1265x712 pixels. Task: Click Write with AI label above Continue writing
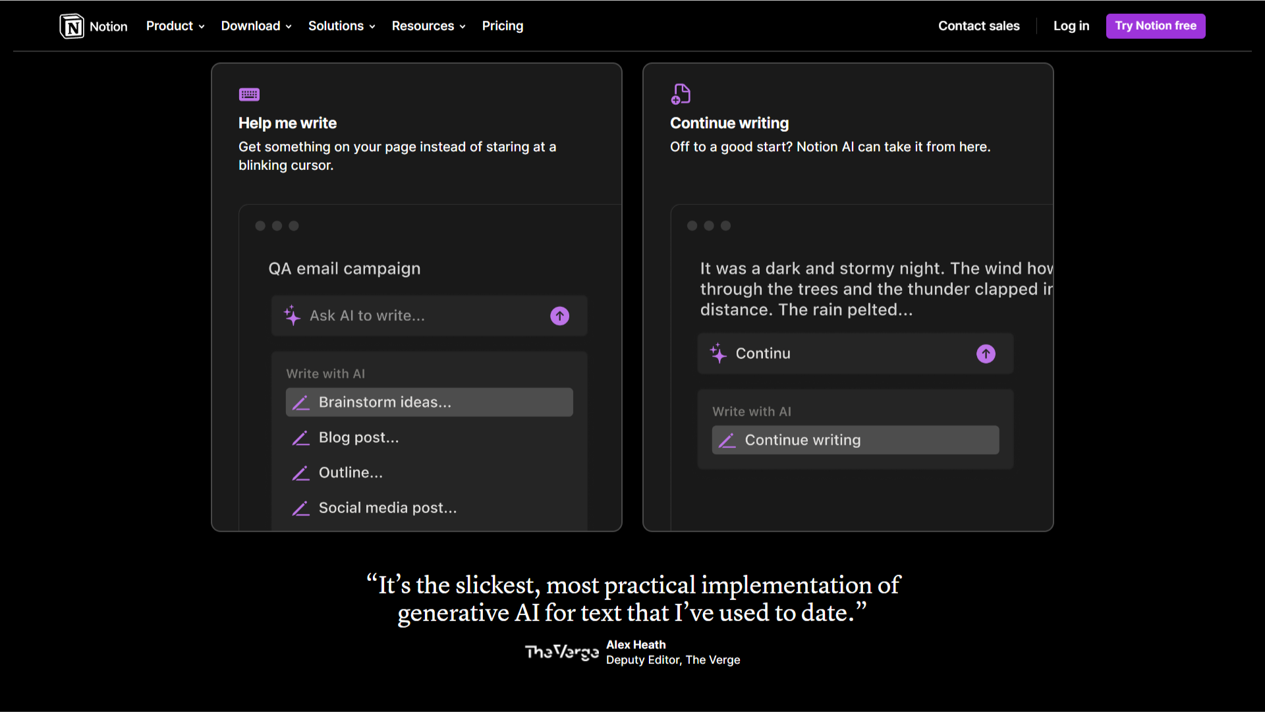[x=752, y=412]
